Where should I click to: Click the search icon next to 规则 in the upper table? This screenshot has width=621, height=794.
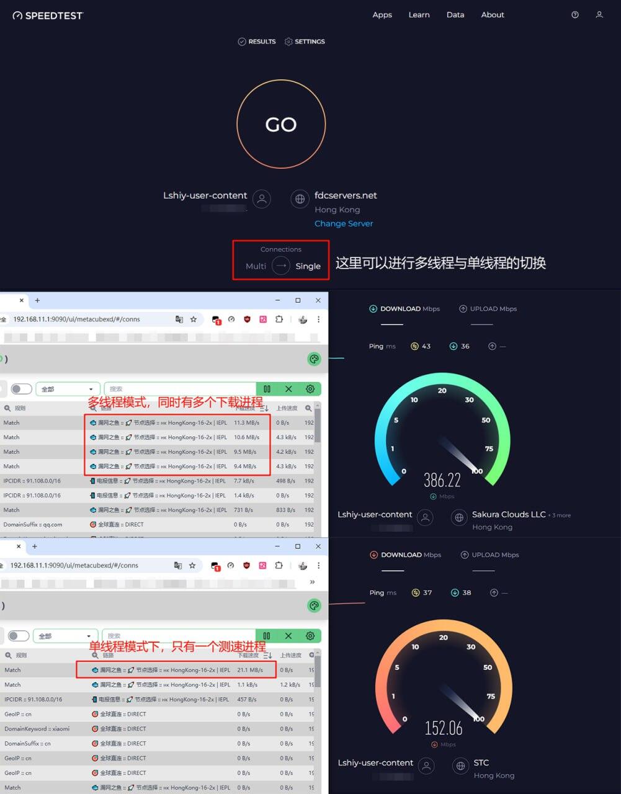[7, 408]
